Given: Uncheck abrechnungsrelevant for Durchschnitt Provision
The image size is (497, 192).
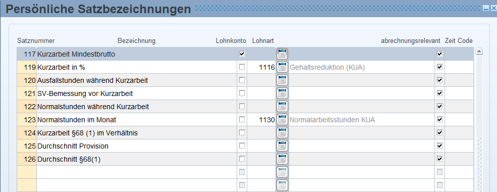Looking at the screenshot, I should tap(439, 146).
